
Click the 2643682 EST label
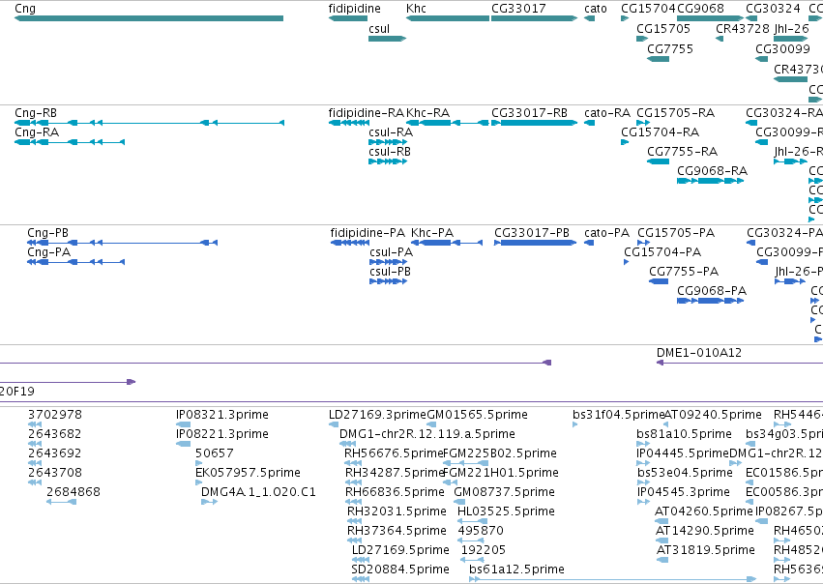click(x=54, y=434)
